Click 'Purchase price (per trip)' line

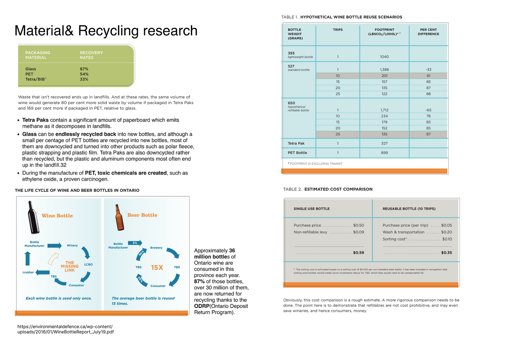(x=417, y=225)
